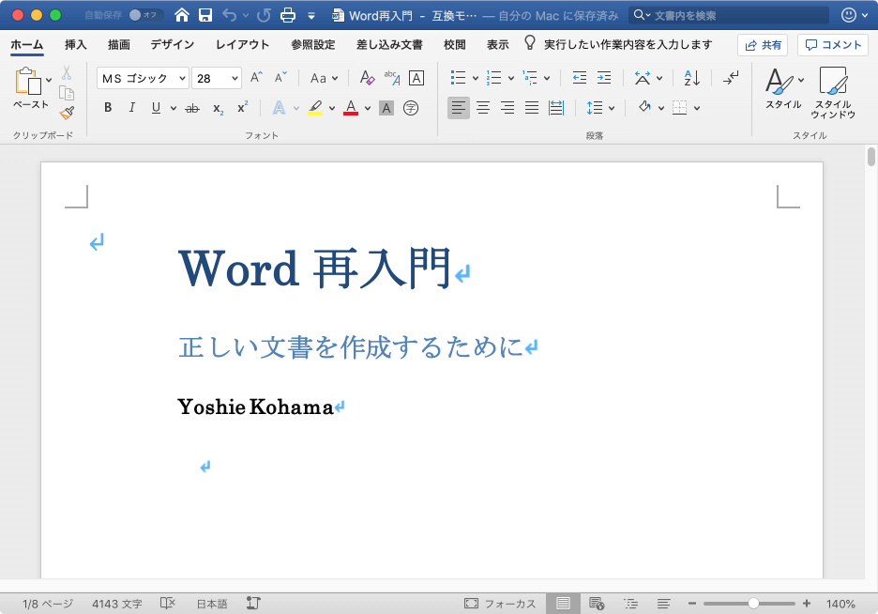This screenshot has width=878, height=614.
Task: Open the コメント comments button
Action: [833, 44]
